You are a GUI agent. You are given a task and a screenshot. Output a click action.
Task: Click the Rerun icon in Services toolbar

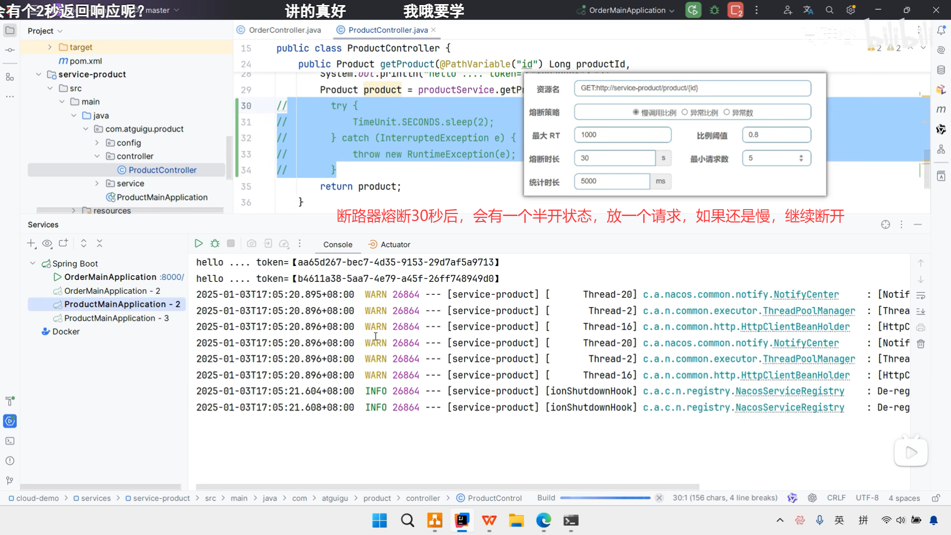click(199, 243)
